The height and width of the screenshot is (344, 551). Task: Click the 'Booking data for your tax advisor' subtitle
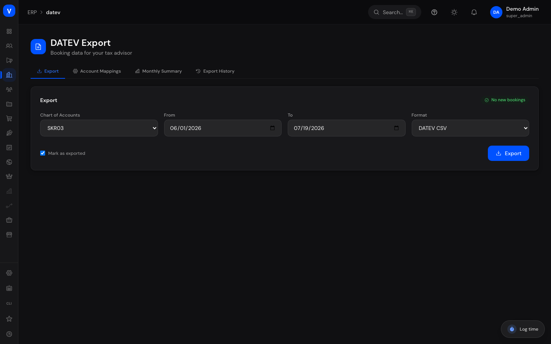[91, 53]
